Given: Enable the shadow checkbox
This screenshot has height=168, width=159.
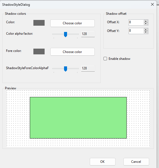Looking at the screenshot, I should pyautogui.click(x=105, y=59).
